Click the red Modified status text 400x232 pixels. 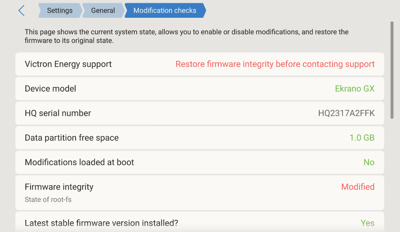[x=357, y=187]
